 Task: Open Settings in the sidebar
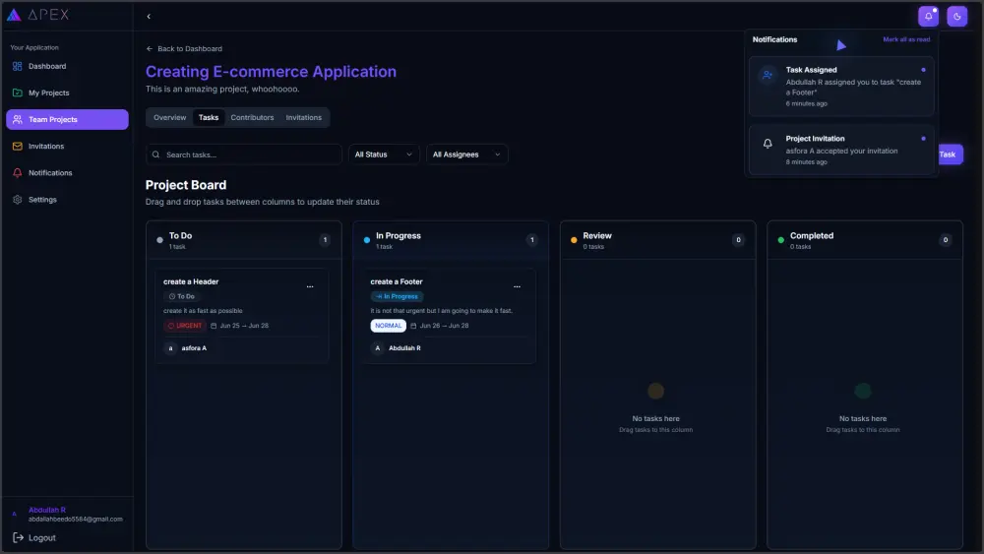coord(67,200)
